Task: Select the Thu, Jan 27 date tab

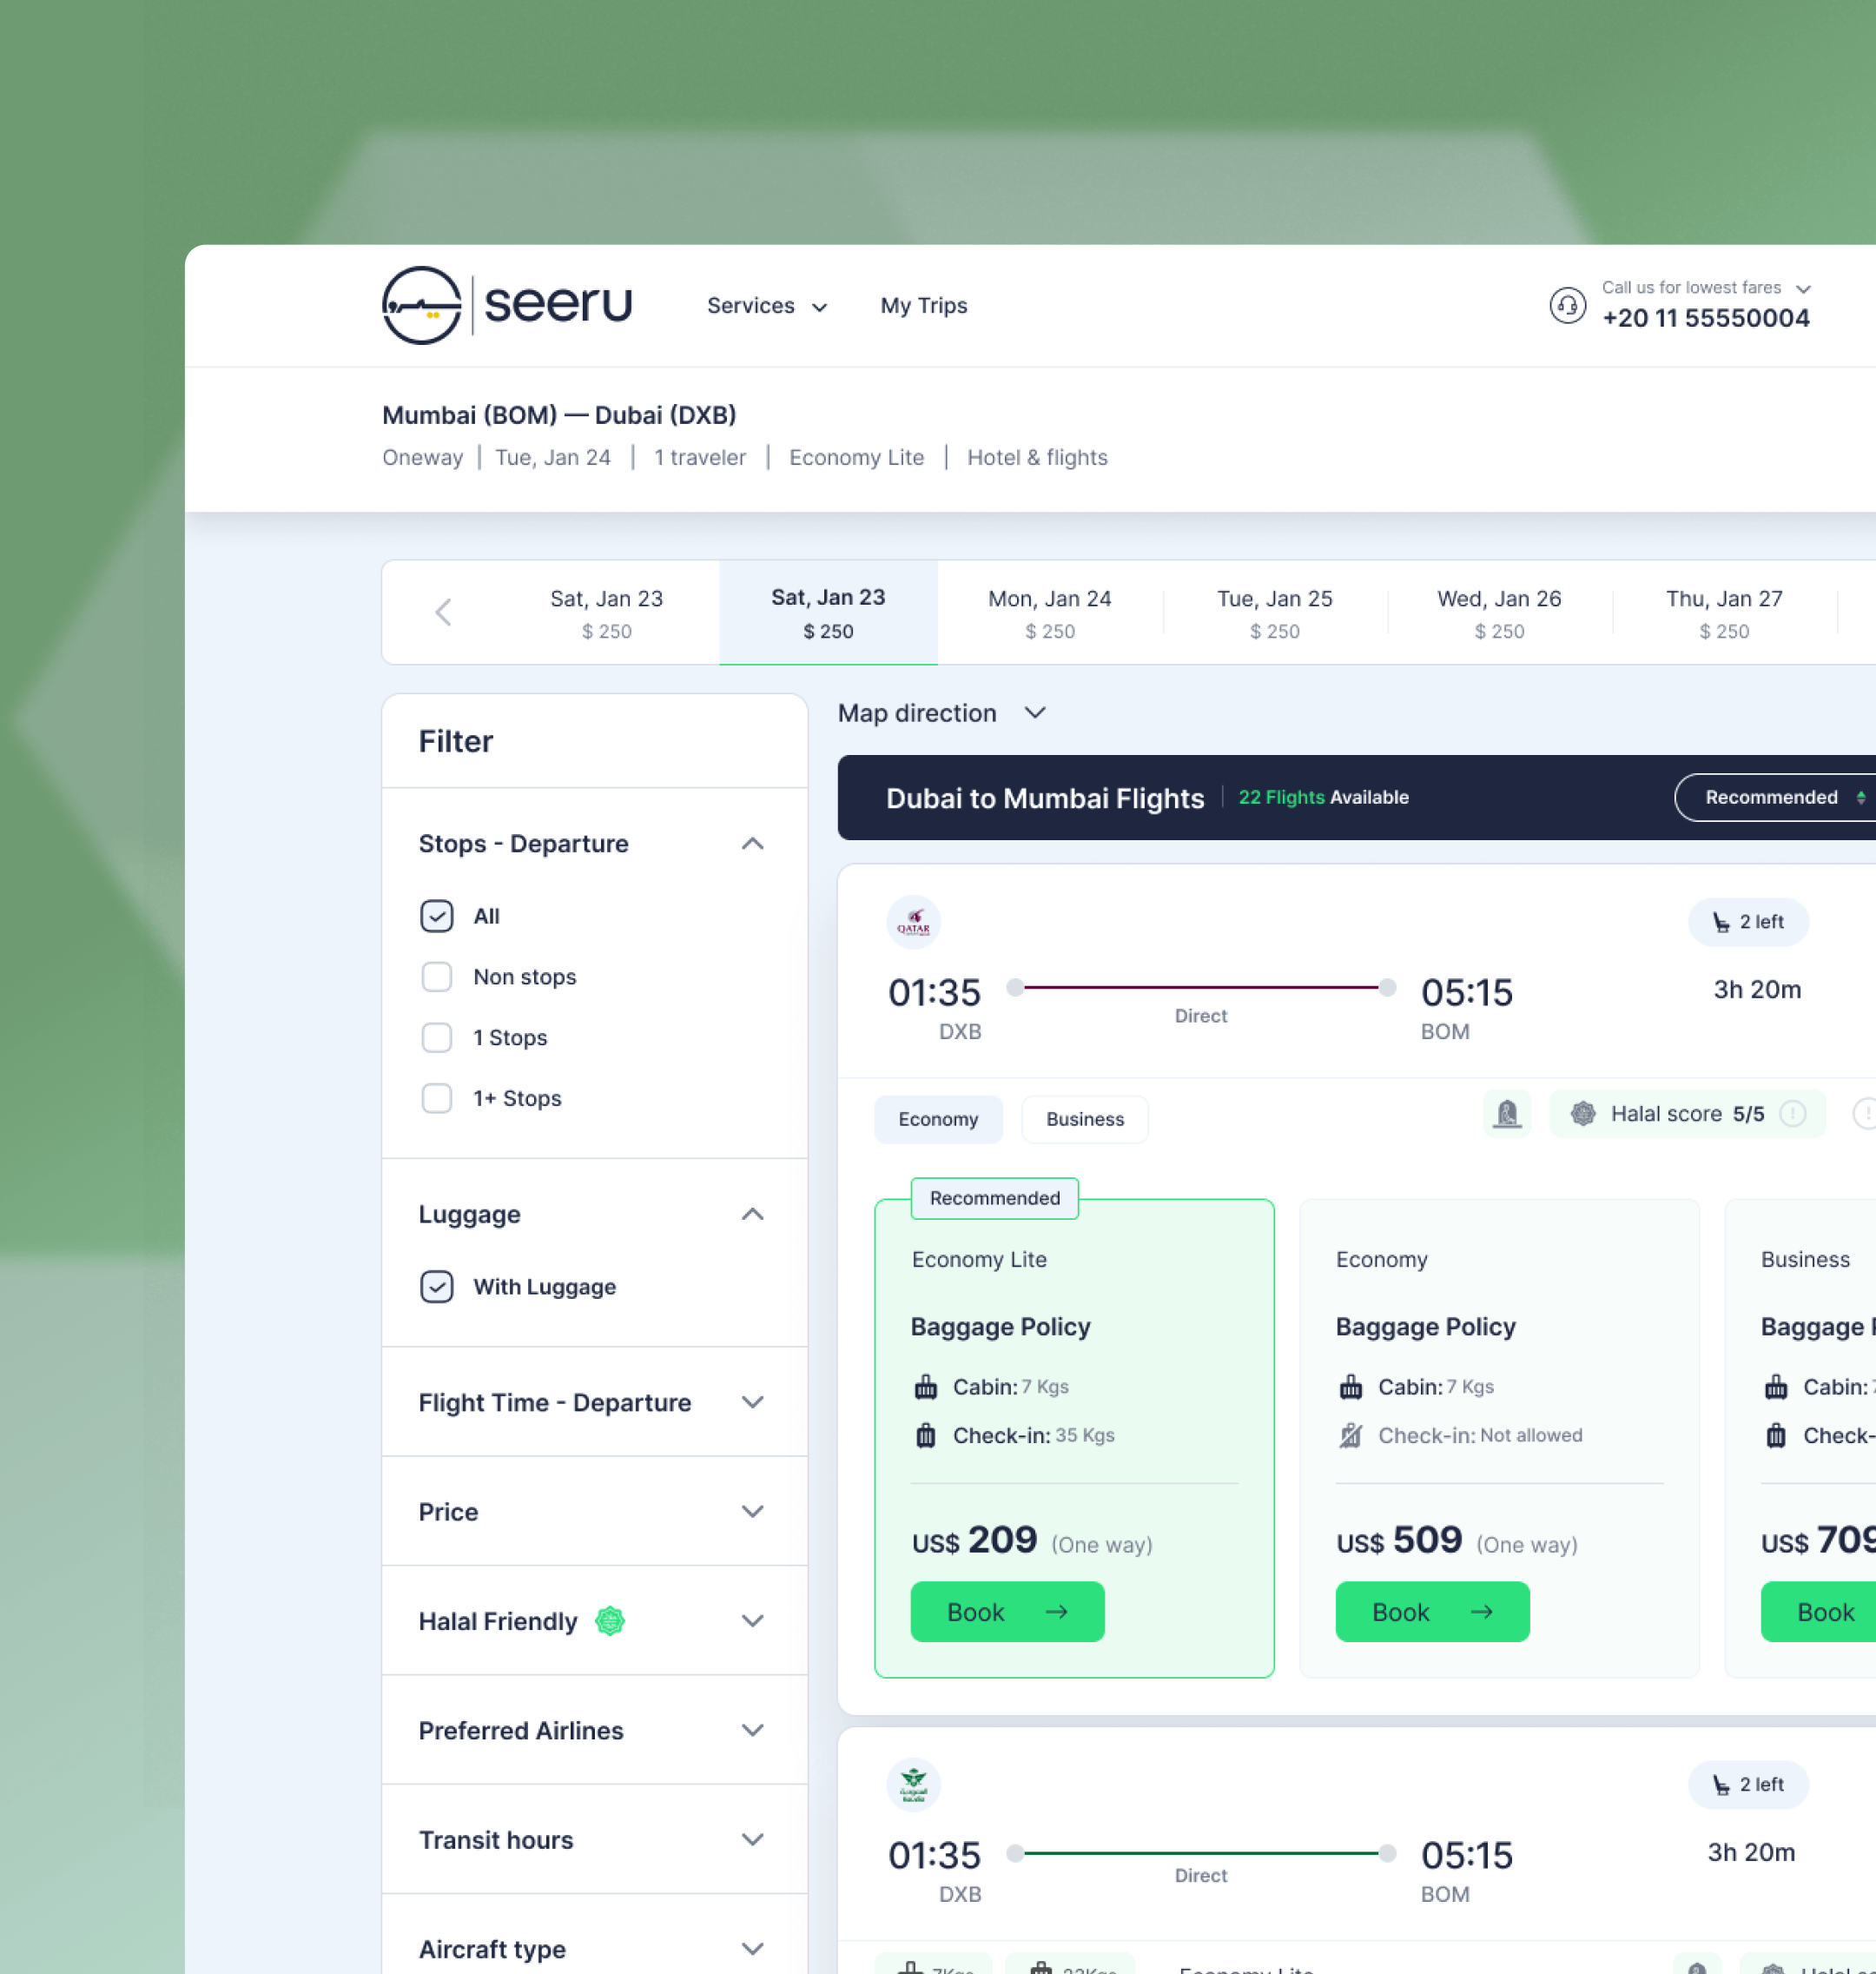Action: 1724,613
